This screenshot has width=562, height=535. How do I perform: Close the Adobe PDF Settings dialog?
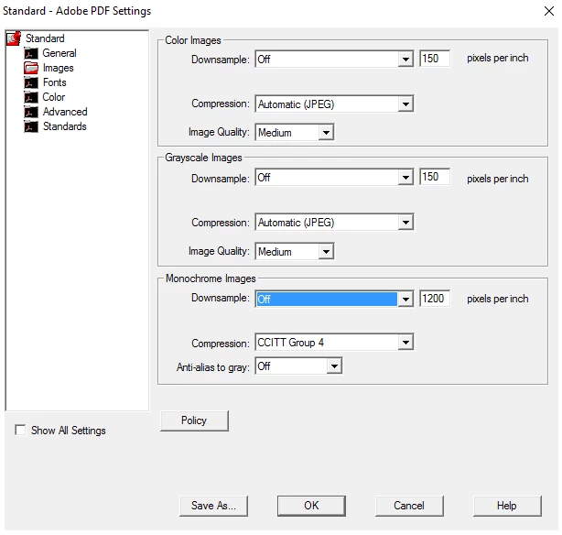click(x=549, y=11)
